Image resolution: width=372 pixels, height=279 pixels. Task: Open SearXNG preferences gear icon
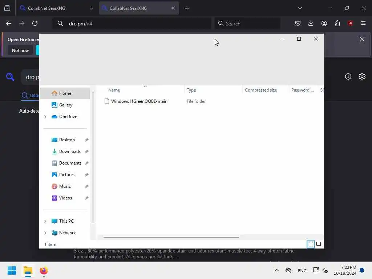(362, 76)
